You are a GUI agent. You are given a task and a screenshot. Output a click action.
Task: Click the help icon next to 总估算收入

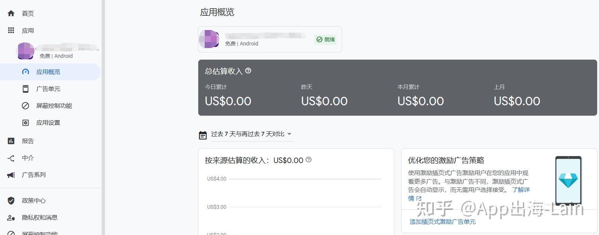tap(248, 71)
